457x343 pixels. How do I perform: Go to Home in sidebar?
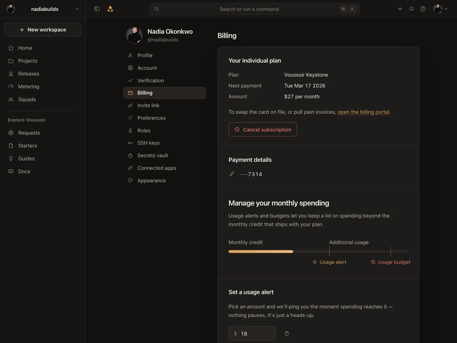pyautogui.click(x=43, y=48)
